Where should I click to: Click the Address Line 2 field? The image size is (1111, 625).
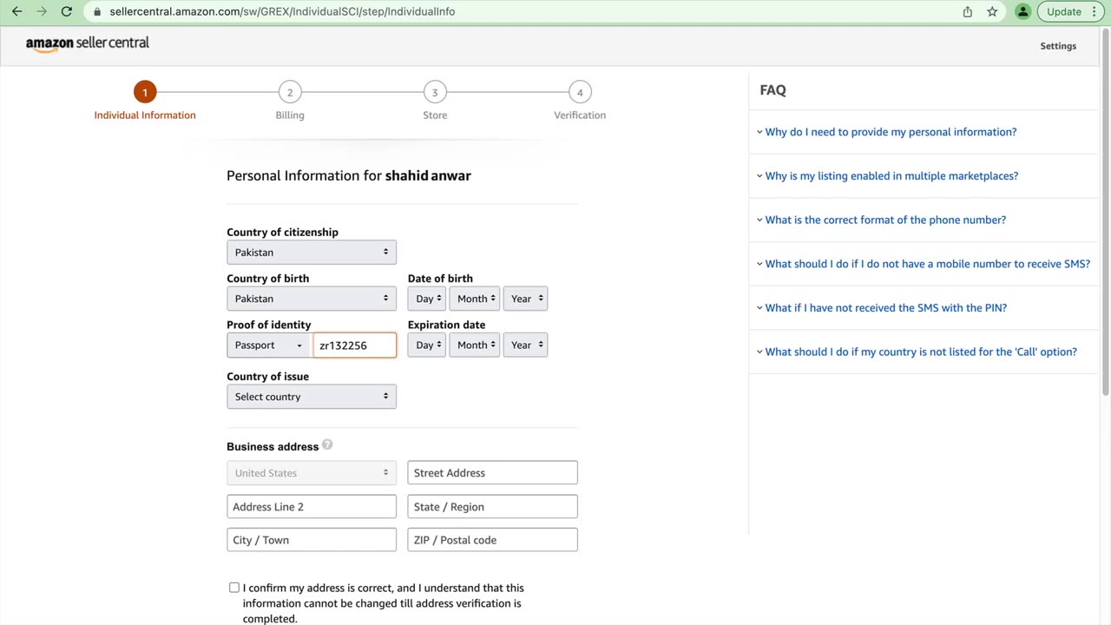(x=312, y=507)
